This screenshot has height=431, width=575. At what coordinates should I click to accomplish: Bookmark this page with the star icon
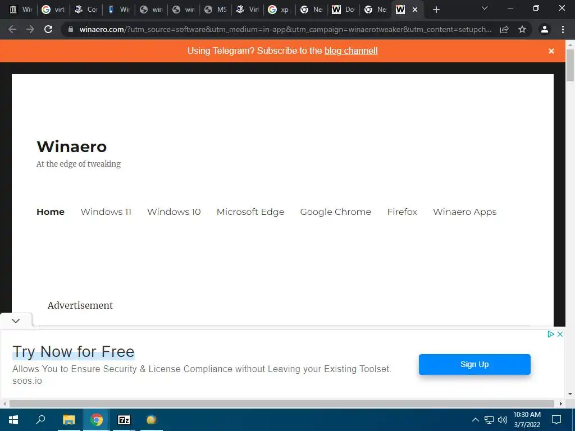[522, 29]
